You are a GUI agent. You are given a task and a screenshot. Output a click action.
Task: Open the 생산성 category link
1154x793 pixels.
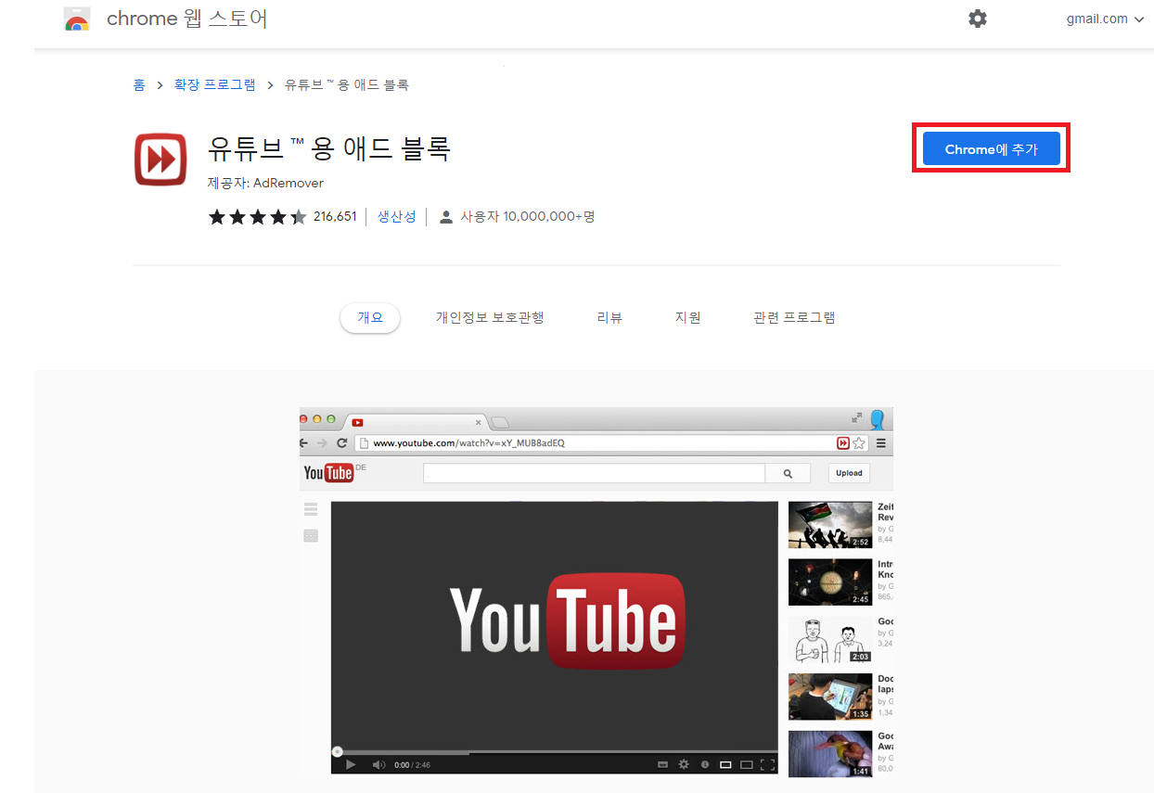tap(396, 216)
